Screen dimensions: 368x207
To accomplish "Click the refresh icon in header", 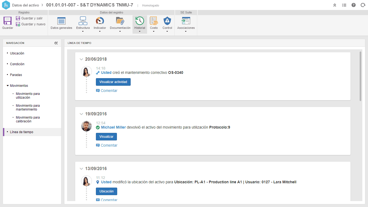I will (x=363, y=5).
